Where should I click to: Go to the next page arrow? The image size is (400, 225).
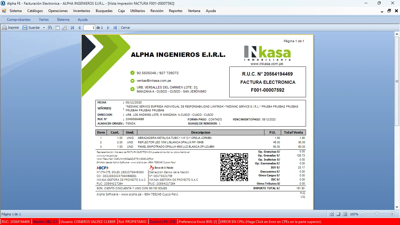(x=108, y=28)
